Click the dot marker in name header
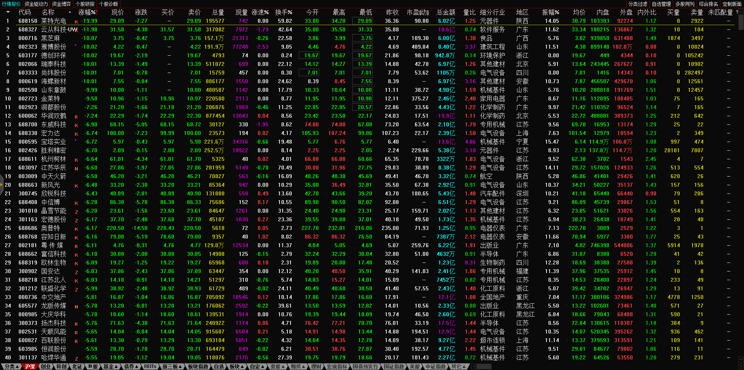This screenshot has height=370, width=744. 70,13
